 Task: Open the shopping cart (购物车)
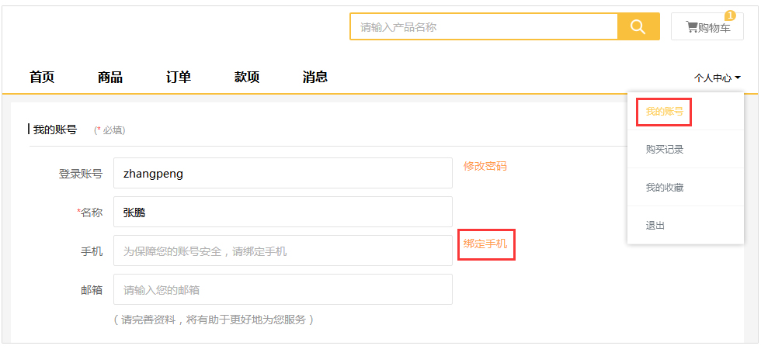tap(707, 28)
